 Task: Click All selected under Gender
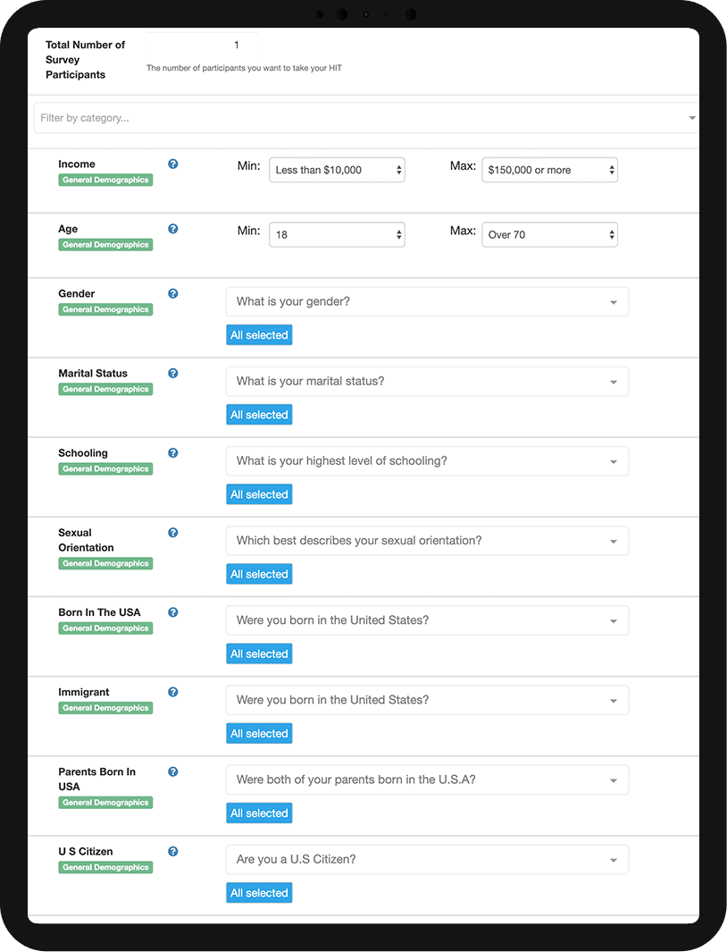tap(259, 334)
